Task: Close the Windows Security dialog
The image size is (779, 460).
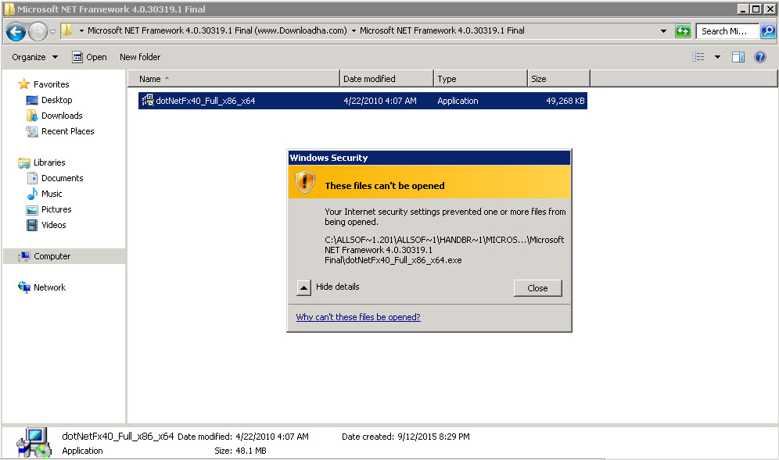Action: point(537,288)
